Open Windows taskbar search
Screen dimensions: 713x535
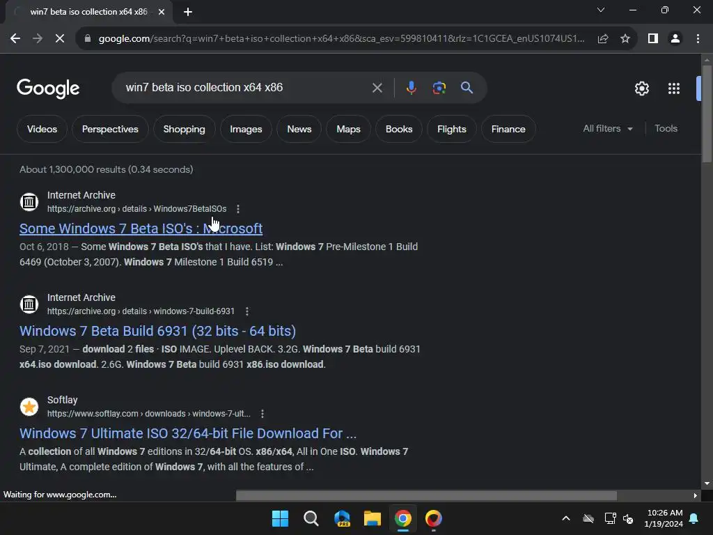(x=311, y=518)
